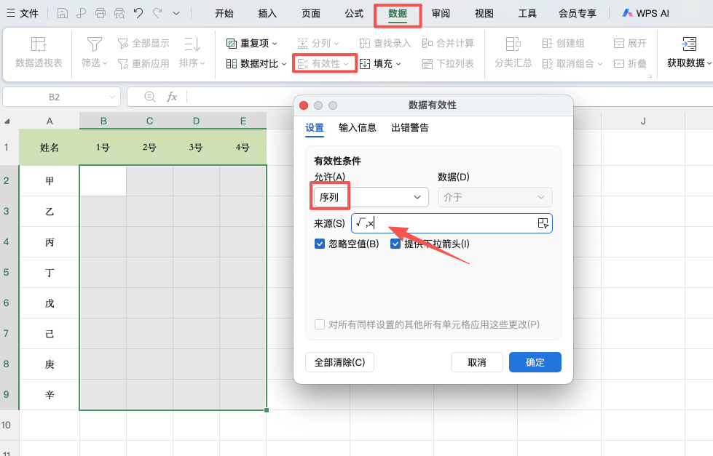The height and width of the screenshot is (456, 713).
Task: Close the 数据有效性 dialog red button
Action: [x=304, y=105]
